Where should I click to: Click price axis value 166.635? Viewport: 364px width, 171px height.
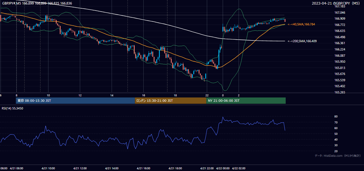coord(340,31)
